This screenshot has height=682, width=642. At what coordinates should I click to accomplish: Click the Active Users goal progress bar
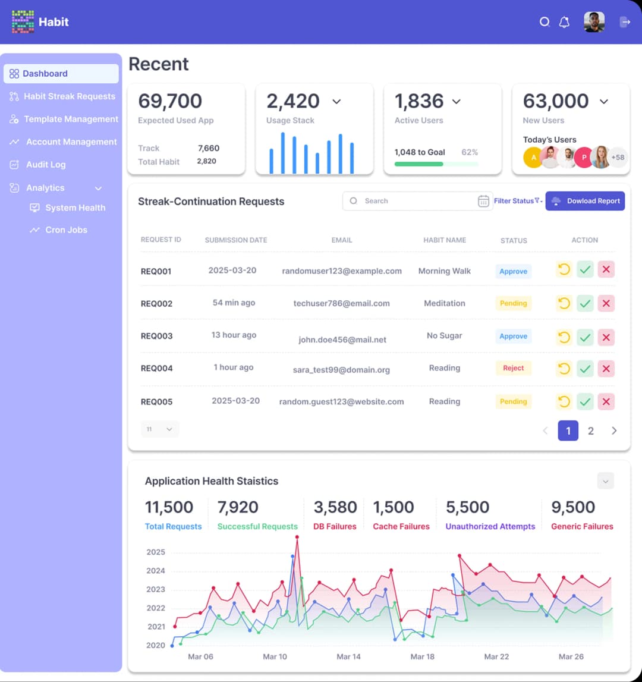[x=436, y=164]
